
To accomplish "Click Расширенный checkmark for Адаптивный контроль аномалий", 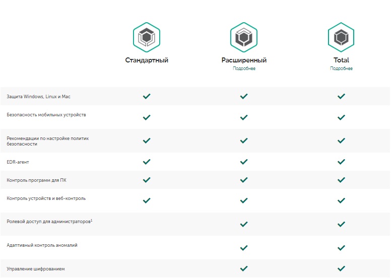I will click(x=244, y=248).
